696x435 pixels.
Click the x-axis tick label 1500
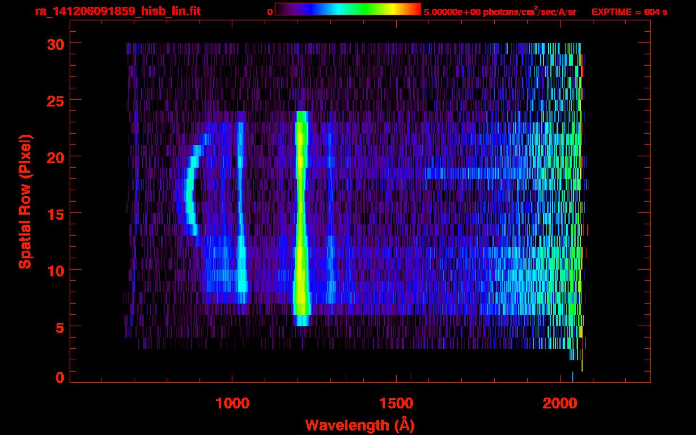click(396, 403)
